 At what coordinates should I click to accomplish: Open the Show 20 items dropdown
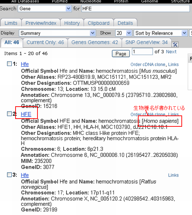point(124,33)
